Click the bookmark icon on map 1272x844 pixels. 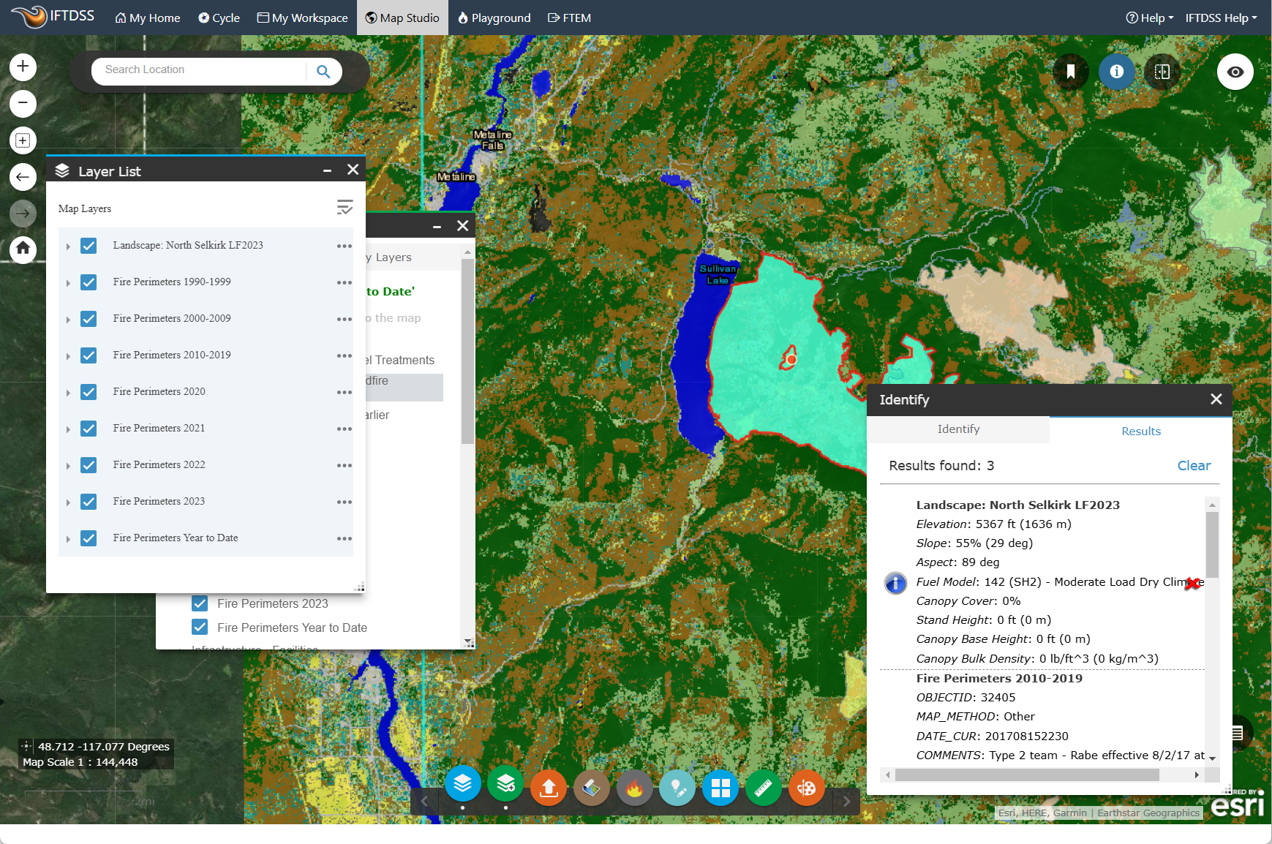click(x=1071, y=72)
